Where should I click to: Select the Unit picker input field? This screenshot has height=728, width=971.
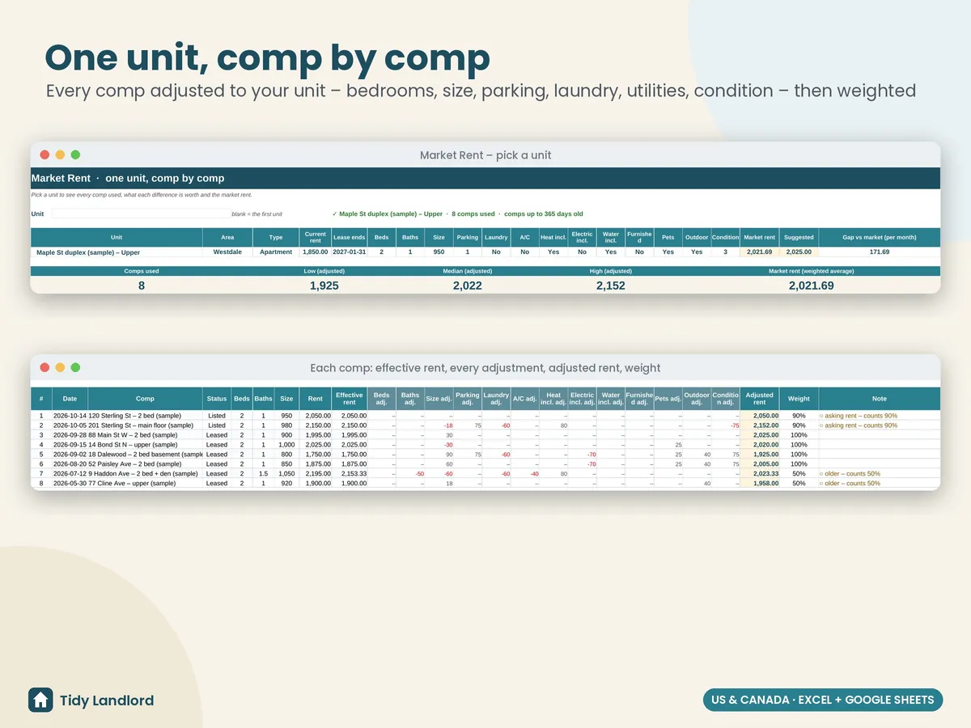click(x=141, y=214)
